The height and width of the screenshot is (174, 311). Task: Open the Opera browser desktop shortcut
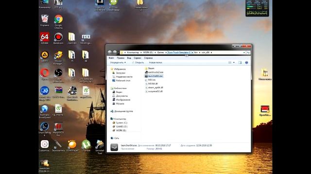[x=45, y=74]
